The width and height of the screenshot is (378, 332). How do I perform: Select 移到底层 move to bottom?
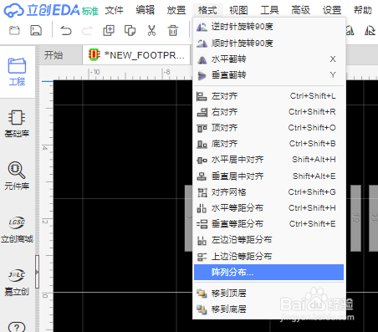point(268,309)
